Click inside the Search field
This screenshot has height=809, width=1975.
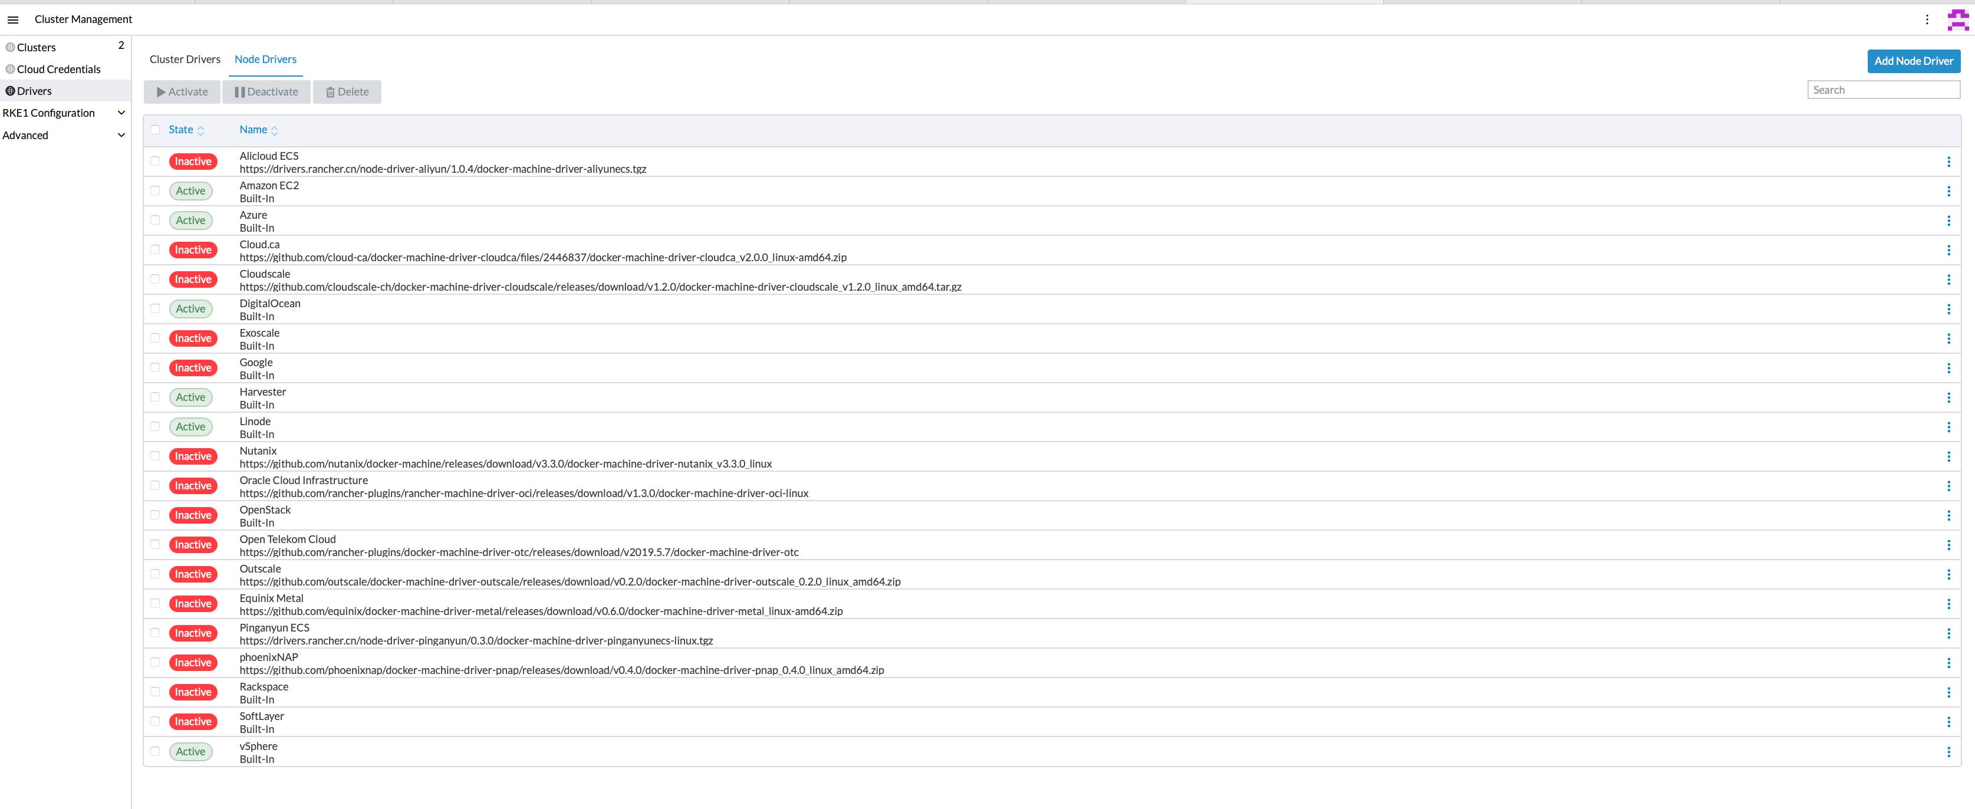1883,89
